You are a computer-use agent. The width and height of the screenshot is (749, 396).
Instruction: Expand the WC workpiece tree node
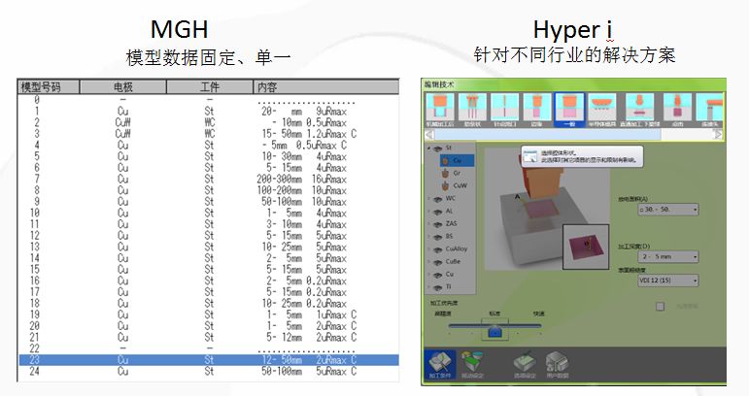(x=429, y=198)
